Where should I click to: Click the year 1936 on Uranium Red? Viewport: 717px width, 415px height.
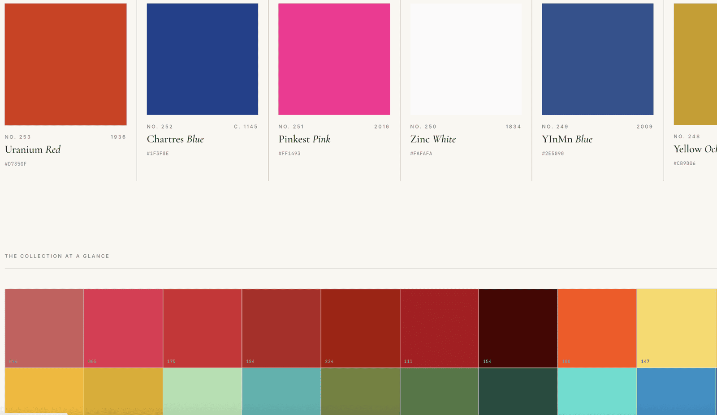click(118, 137)
